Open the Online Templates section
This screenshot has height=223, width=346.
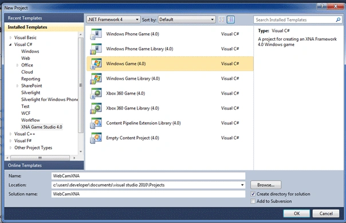point(44,165)
